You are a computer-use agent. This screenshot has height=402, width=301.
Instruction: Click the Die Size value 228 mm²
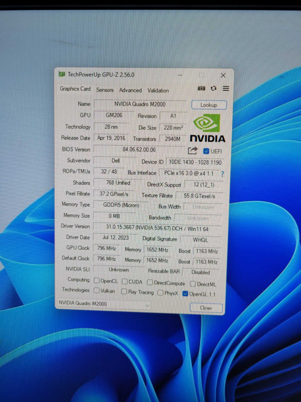click(x=173, y=127)
